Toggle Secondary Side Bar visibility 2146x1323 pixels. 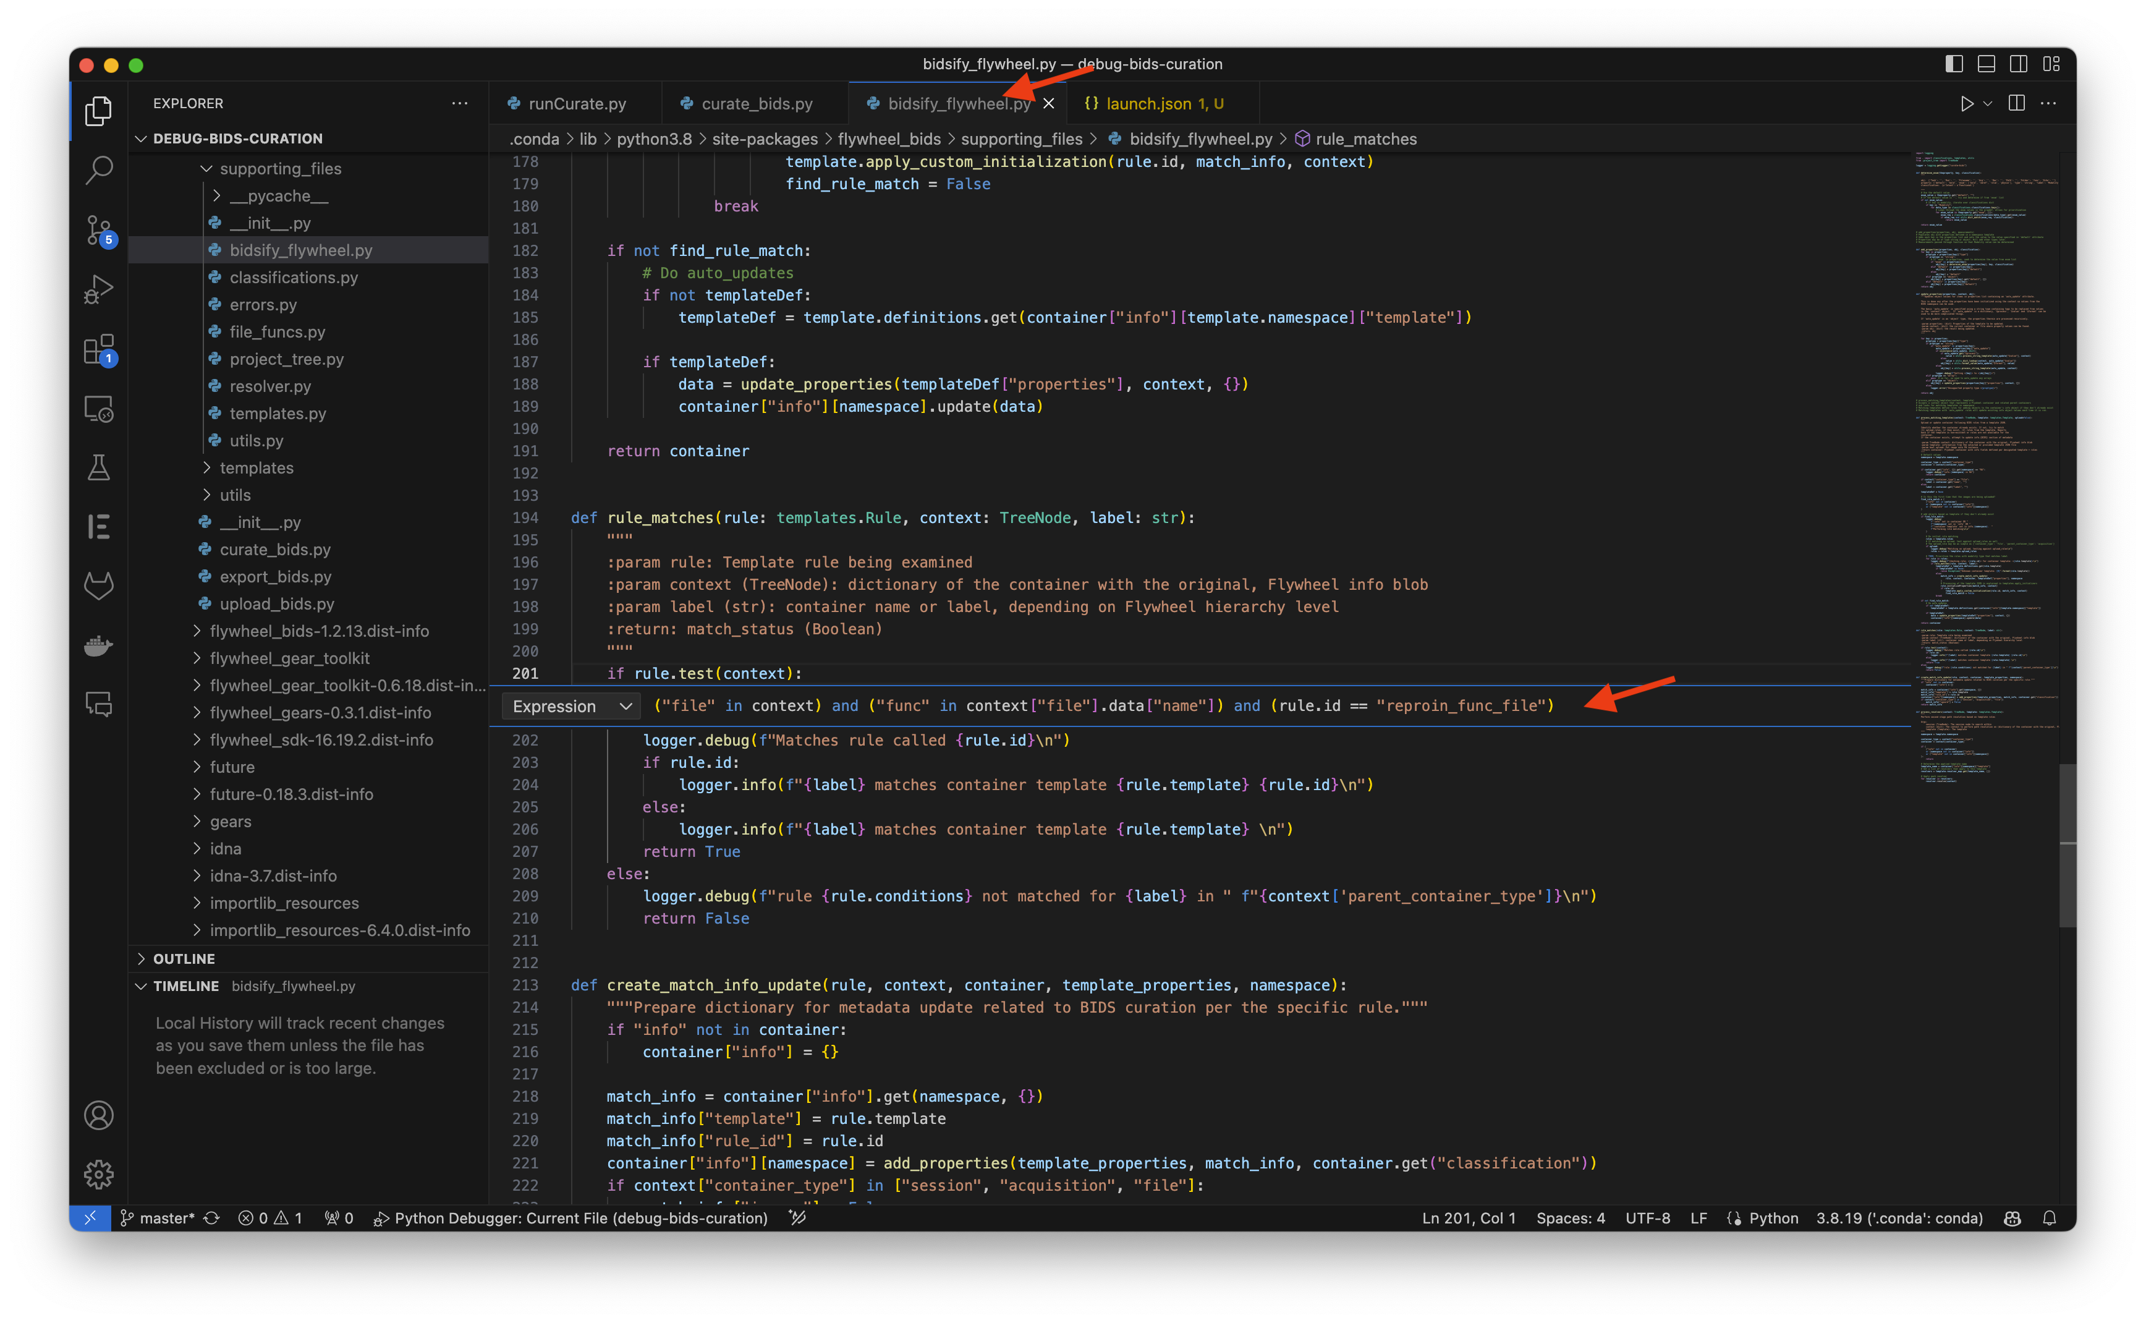2018,64
